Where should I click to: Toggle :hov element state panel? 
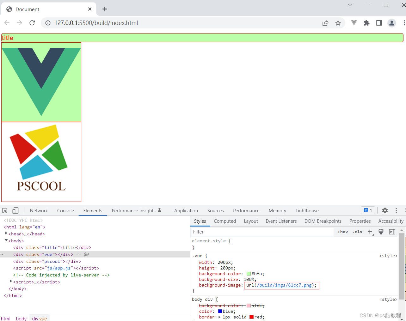tap(343, 232)
